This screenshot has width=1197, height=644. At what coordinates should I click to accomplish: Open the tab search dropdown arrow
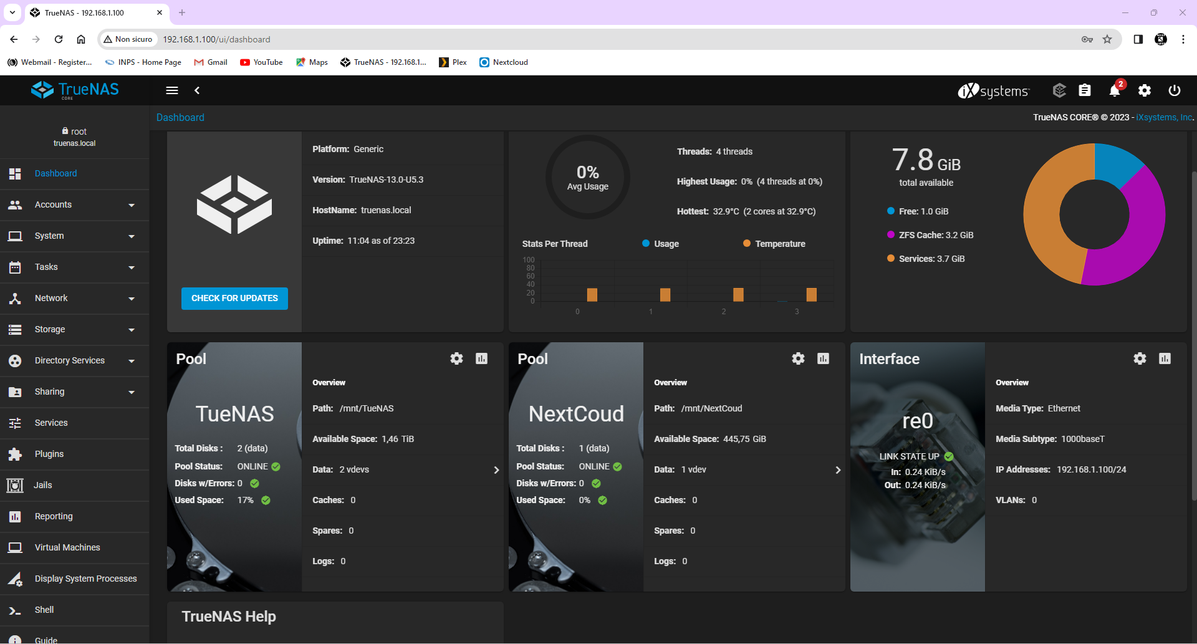click(x=12, y=12)
